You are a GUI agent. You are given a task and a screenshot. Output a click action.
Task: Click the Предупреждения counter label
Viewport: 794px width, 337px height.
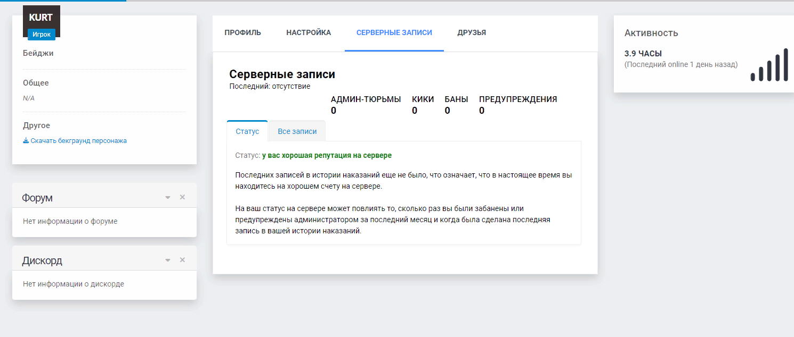pyautogui.click(x=518, y=99)
